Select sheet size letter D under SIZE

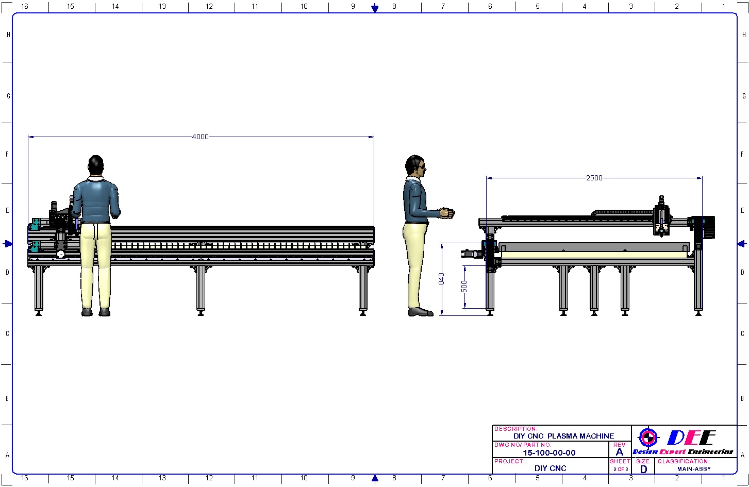(x=643, y=469)
